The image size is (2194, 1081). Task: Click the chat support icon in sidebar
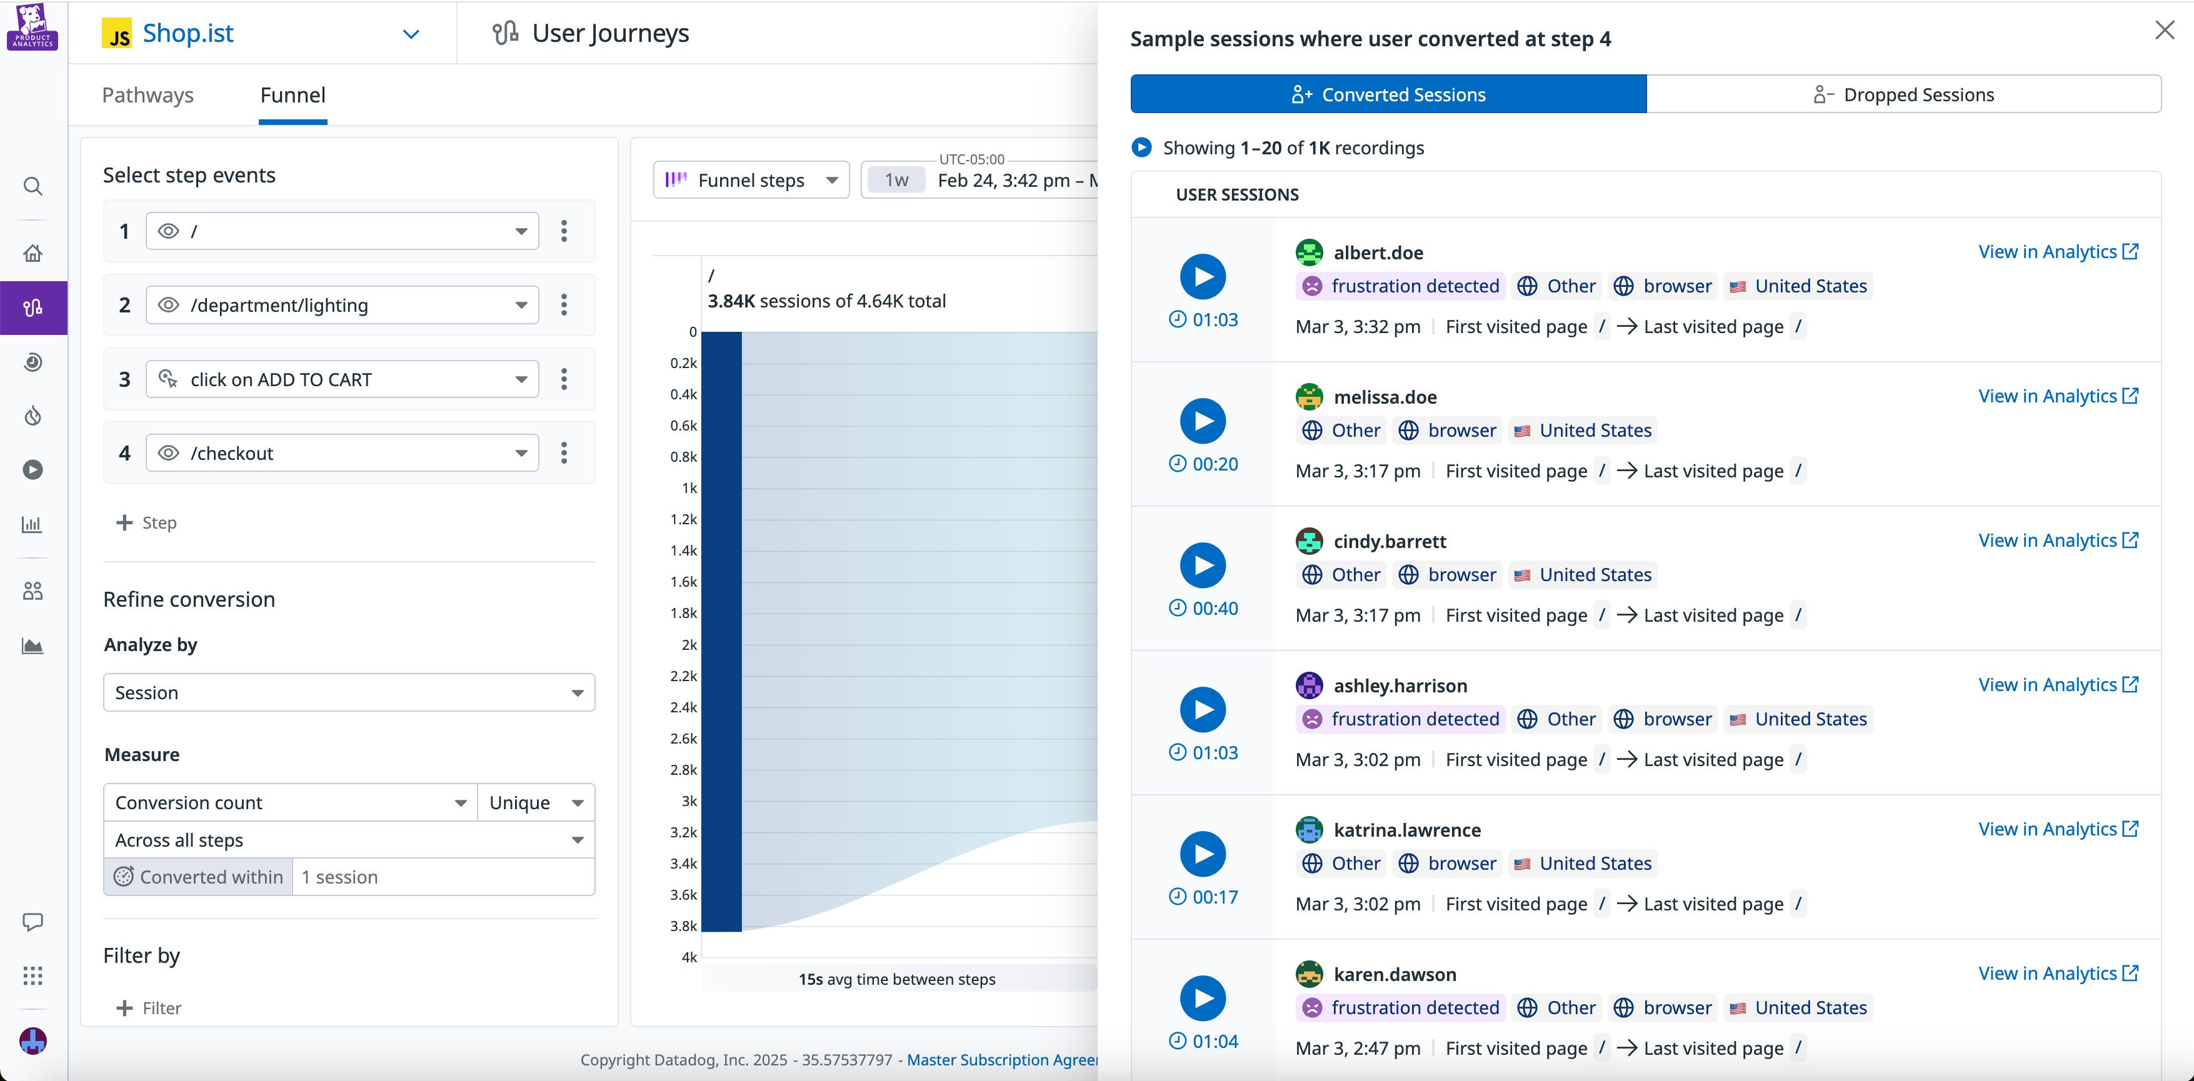click(33, 922)
